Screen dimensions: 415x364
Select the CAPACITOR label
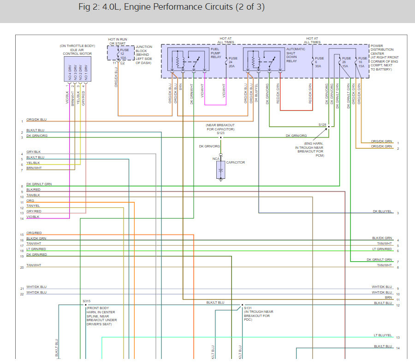(235, 163)
